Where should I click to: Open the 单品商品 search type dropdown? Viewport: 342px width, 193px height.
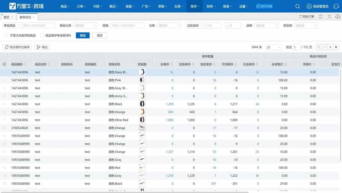[12, 25]
